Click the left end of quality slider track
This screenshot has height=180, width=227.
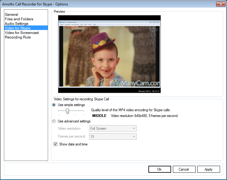click(59, 111)
